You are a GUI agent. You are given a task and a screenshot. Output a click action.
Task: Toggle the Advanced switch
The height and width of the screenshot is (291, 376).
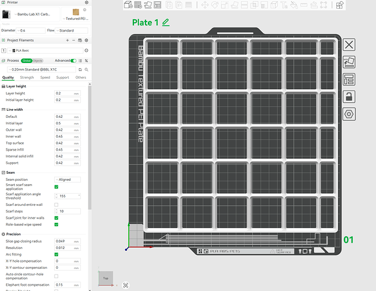(x=73, y=61)
